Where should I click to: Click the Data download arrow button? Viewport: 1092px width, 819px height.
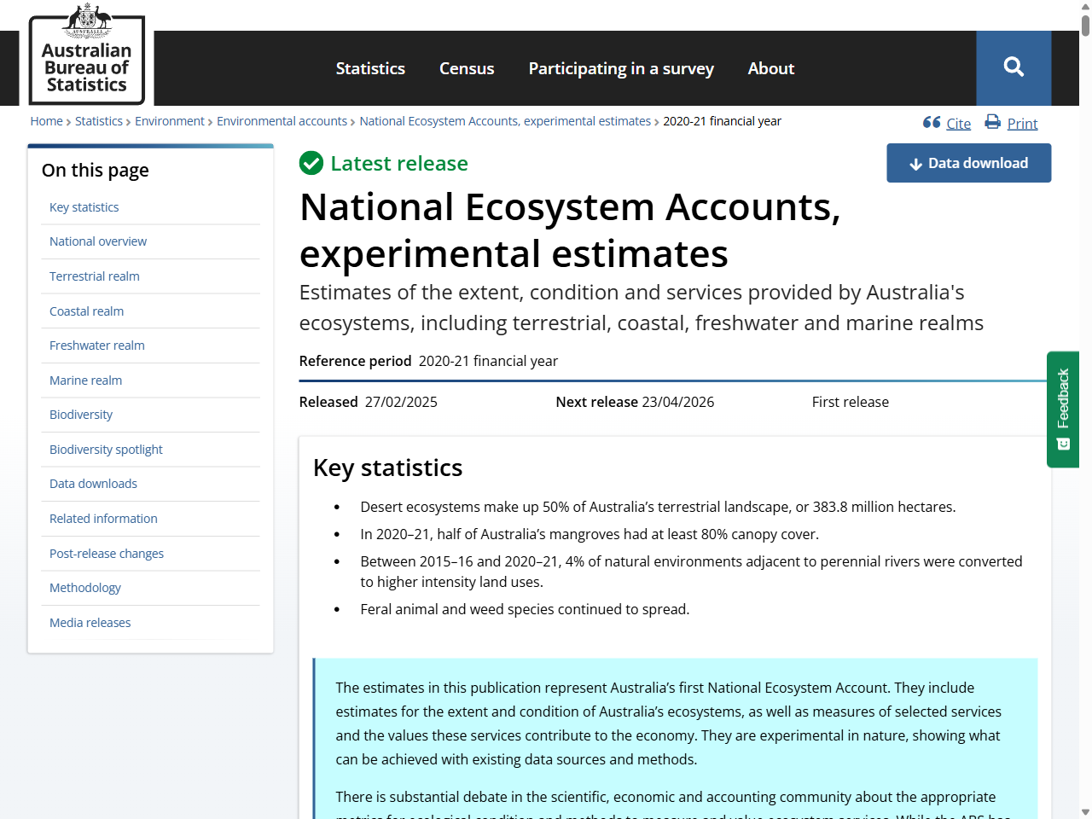click(917, 163)
